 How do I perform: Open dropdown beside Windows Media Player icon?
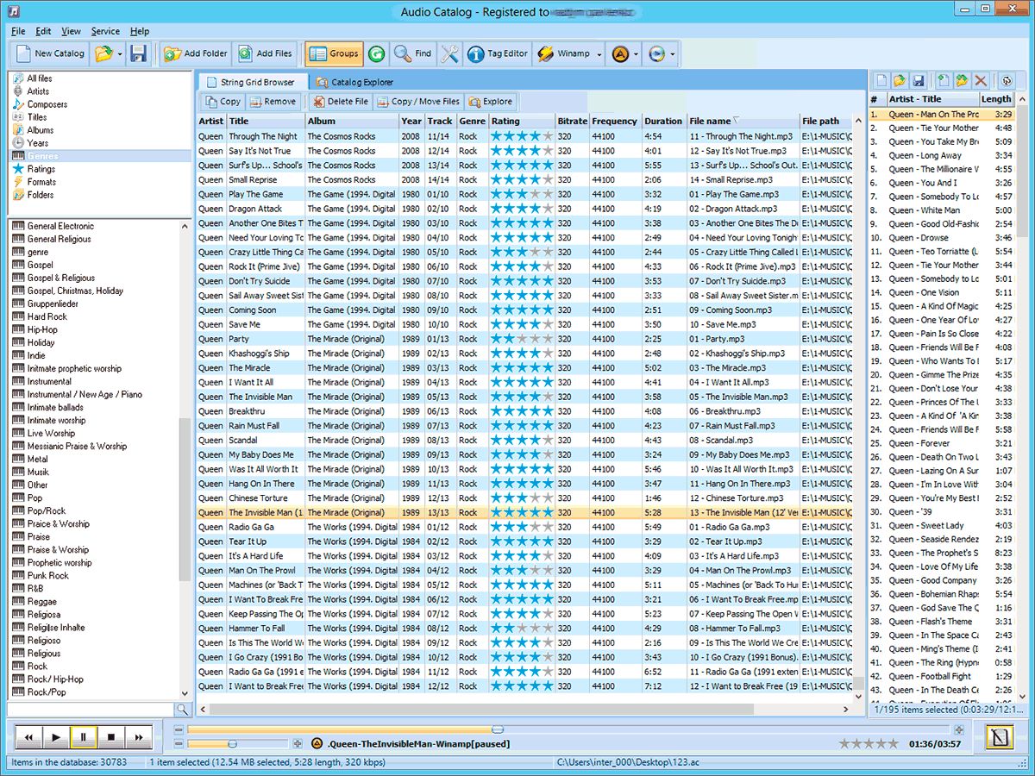pos(673,53)
